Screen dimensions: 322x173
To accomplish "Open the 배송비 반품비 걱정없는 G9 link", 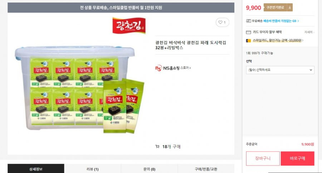I will [281, 21].
